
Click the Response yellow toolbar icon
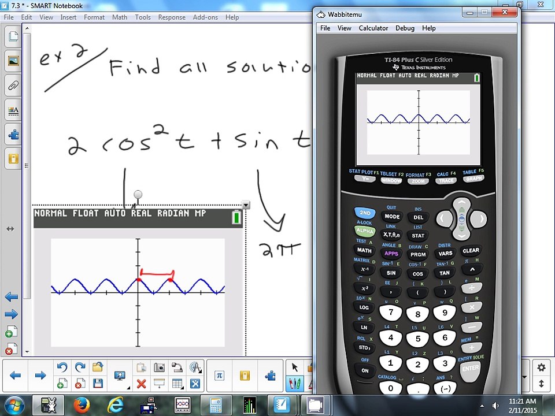point(245,376)
